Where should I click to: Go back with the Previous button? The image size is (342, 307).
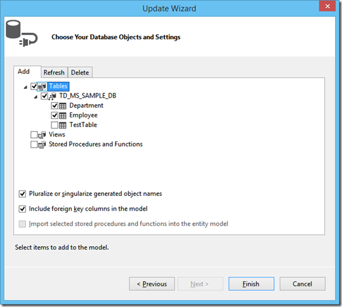(x=152, y=284)
